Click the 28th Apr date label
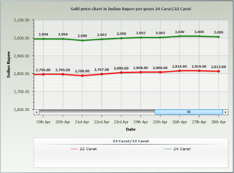Image resolution: width=234 pixels, height=173 pixels. (219, 122)
